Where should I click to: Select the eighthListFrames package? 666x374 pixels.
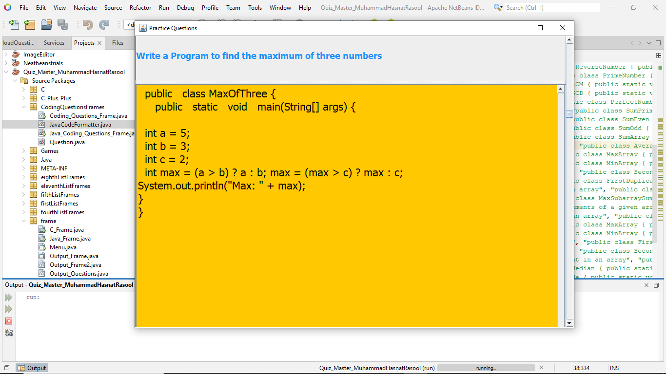click(x=63, y=177)
